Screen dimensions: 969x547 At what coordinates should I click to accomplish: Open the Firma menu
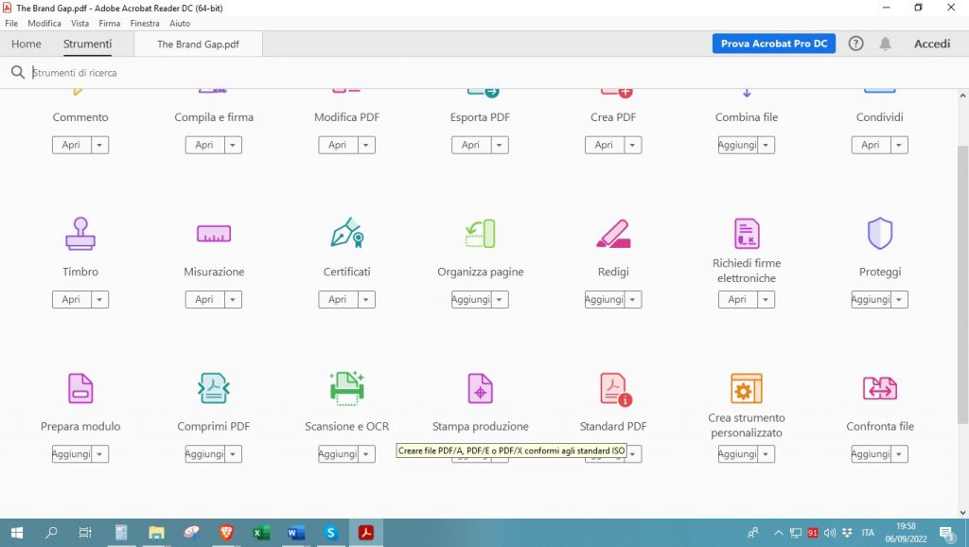110,23
